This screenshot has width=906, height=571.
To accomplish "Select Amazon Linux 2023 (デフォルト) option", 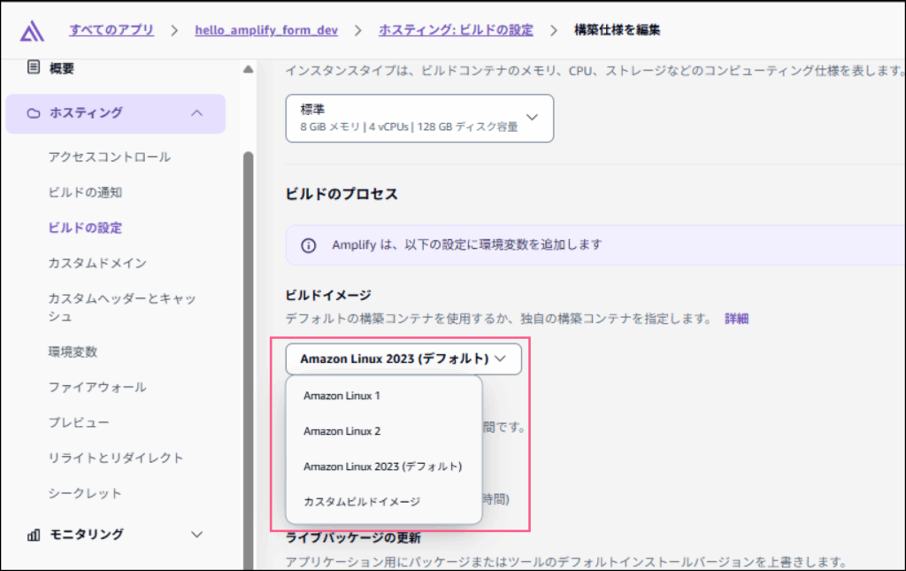I will click(382, 467).
